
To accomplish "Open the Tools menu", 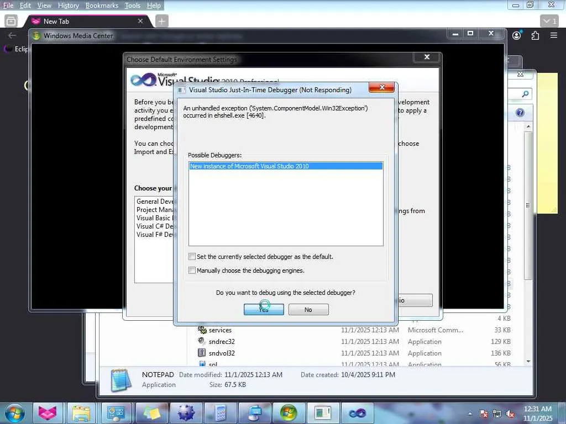I will (x=133, y=6).
